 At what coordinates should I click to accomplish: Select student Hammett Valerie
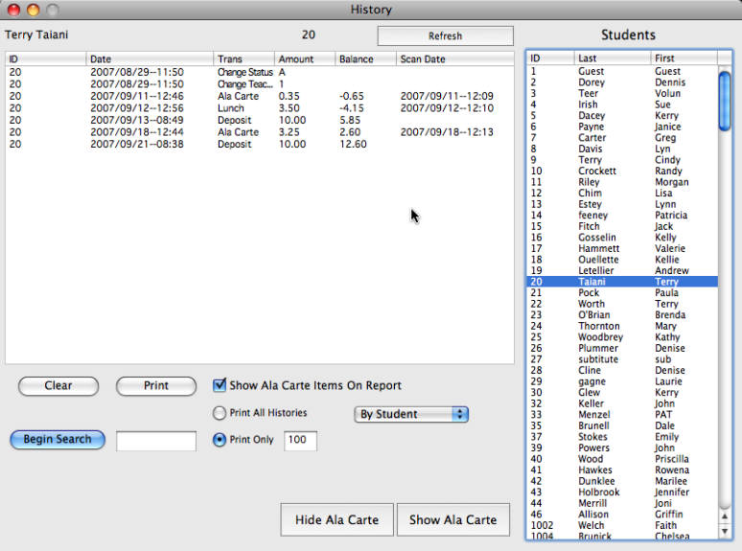point(622,248)
